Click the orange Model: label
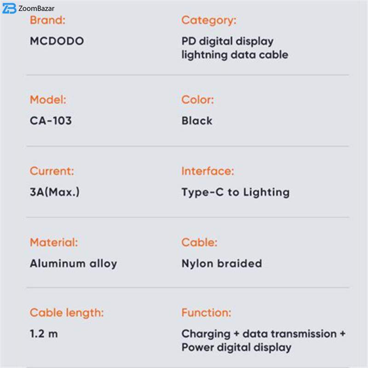 click(x=48, y=100)
